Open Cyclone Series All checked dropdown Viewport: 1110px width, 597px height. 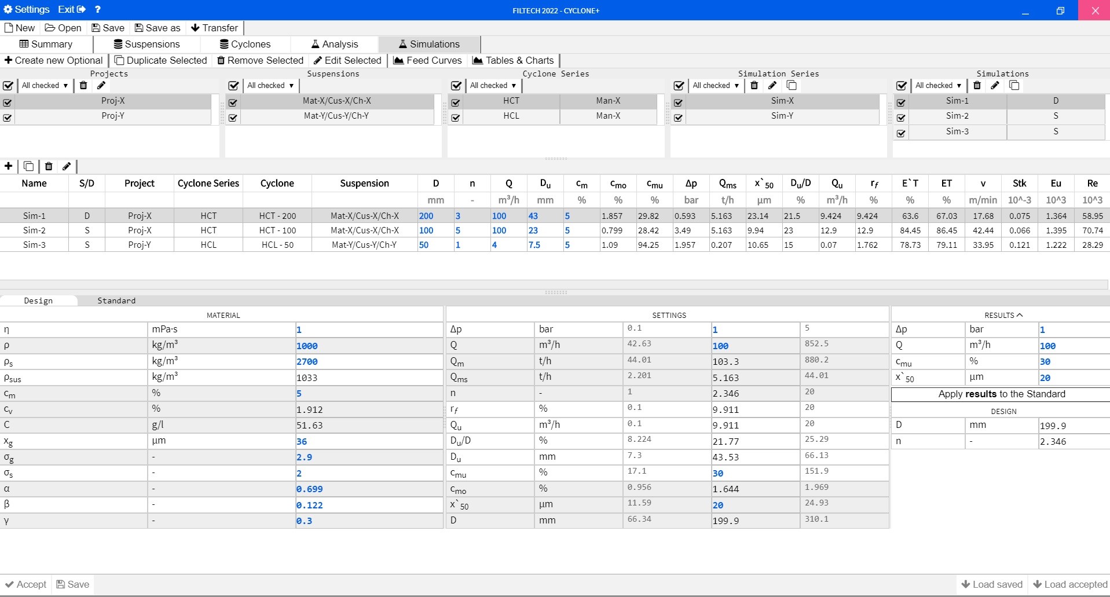(493, 86)
